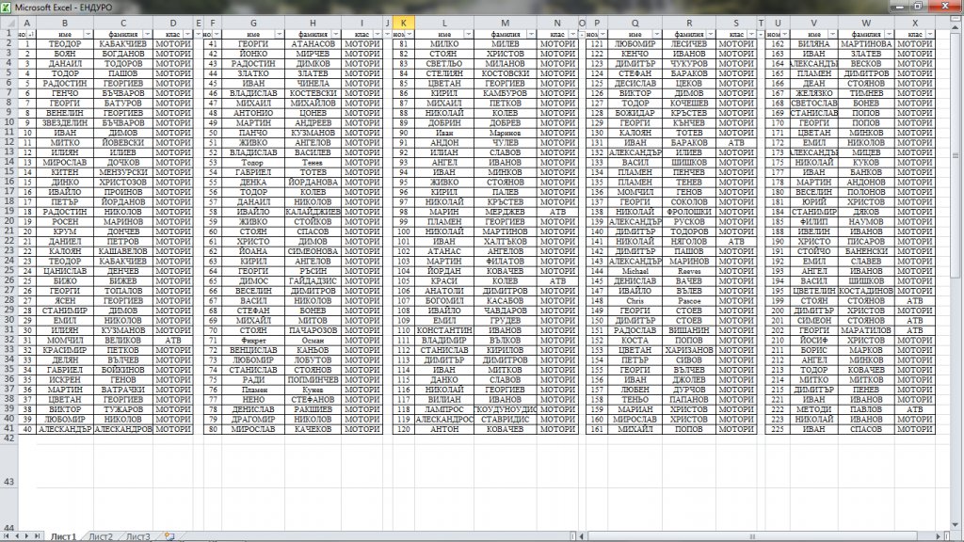Click the insert new worksheet icon after Лист3
The height and width of the screenshot is (542, 964).
click(169, 536)
